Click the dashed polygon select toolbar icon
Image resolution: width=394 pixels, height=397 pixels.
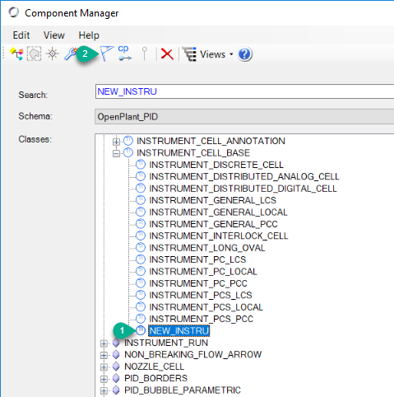tap(34, 54)
